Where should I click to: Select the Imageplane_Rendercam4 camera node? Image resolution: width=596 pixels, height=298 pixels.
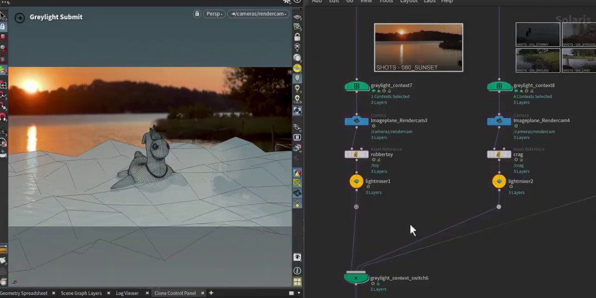499,121
